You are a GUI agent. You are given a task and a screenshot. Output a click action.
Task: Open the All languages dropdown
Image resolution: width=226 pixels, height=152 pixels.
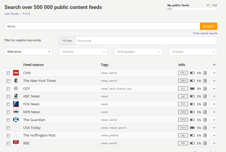pyautogui.click(x=138, y=52)
